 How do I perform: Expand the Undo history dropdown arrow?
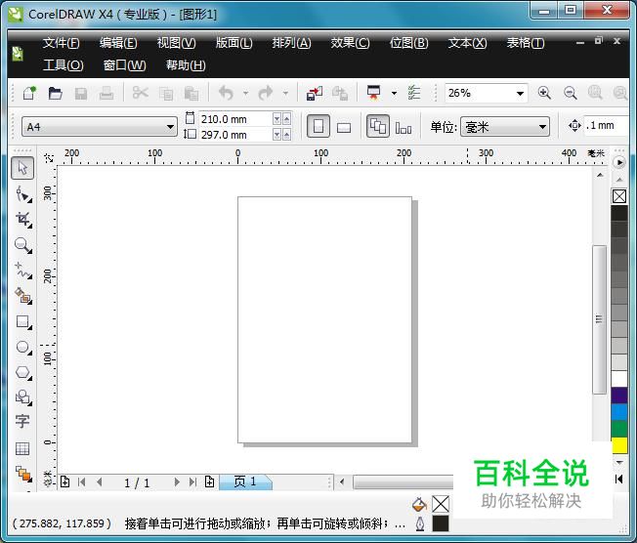[246, 94]
